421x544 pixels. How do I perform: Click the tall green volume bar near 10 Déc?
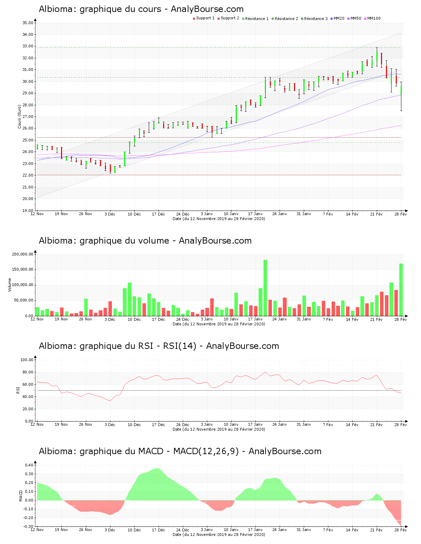(x=129, y=299)
